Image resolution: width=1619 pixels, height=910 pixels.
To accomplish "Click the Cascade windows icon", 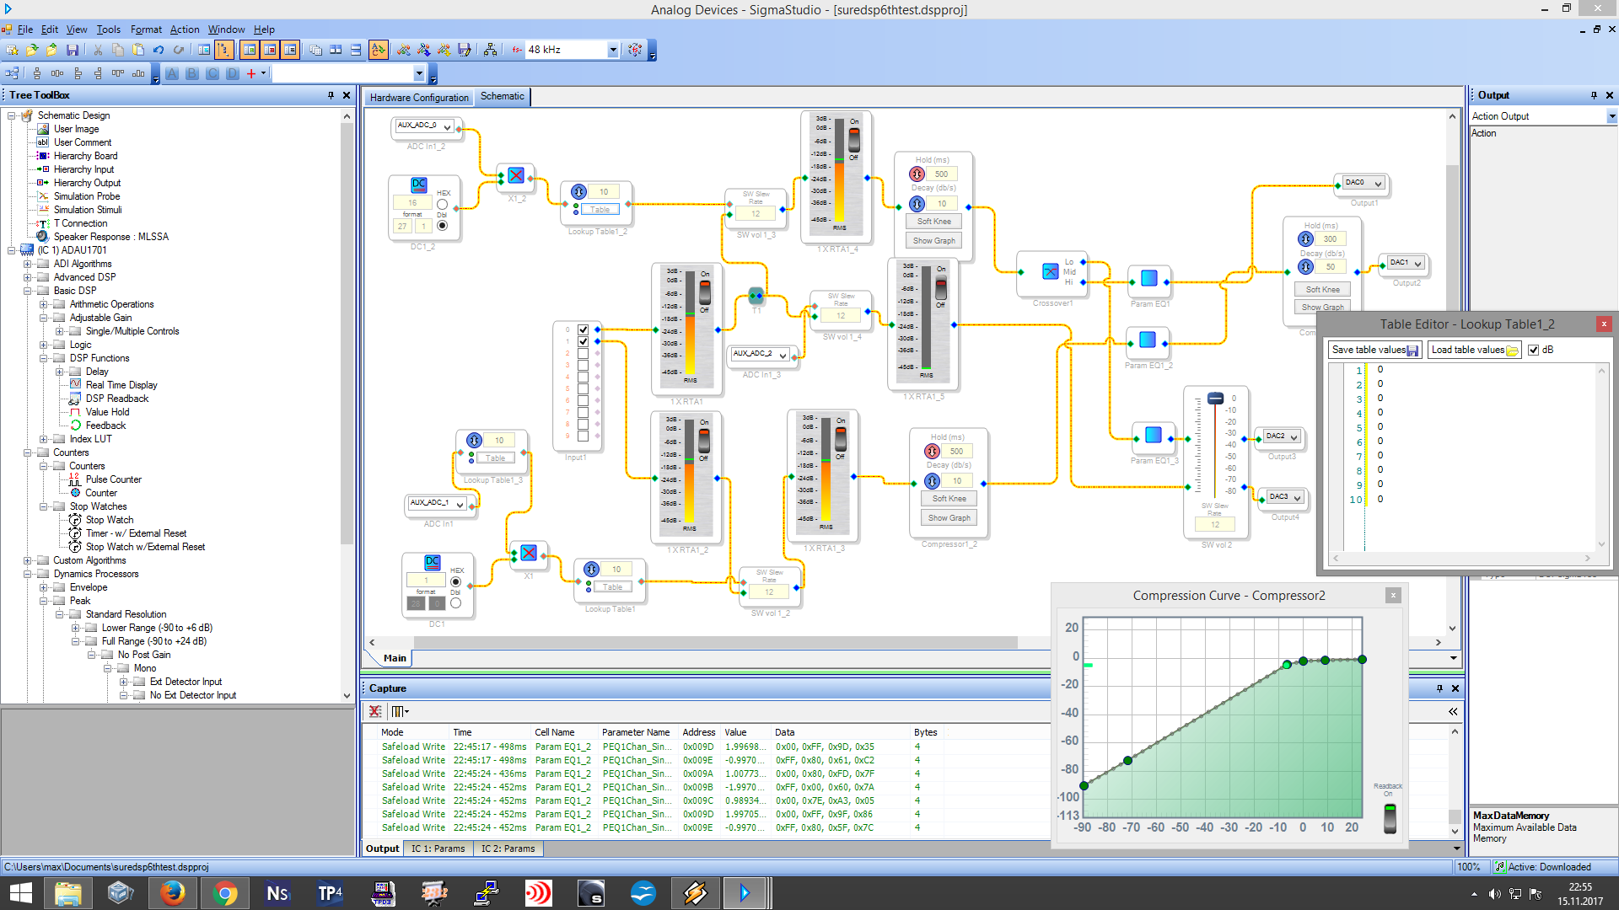I will (x=315, y=51).
